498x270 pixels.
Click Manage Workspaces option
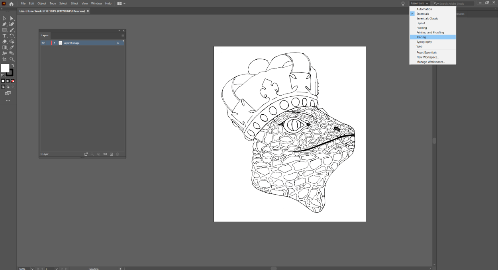(430, 62)
